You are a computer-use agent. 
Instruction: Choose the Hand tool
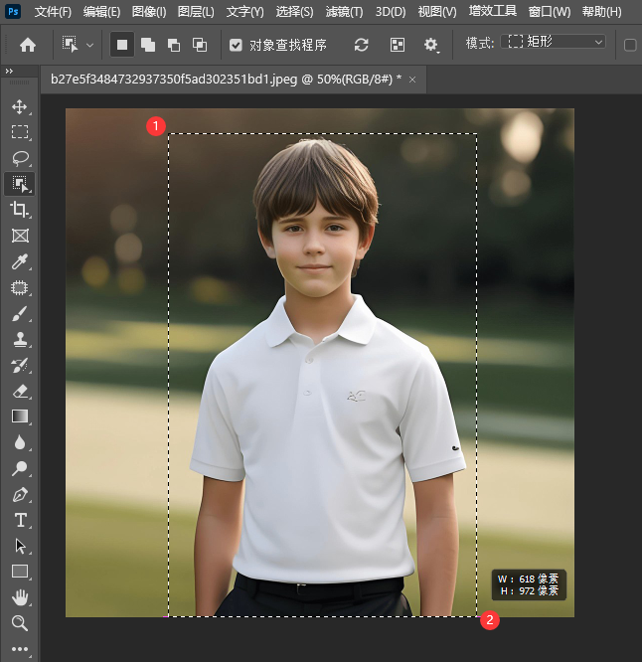click(19, 597)
